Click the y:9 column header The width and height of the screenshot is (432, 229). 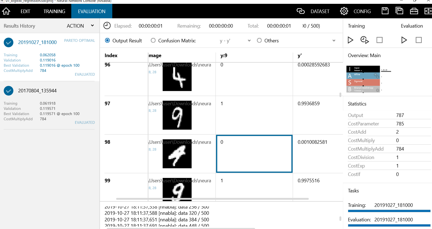224,55
